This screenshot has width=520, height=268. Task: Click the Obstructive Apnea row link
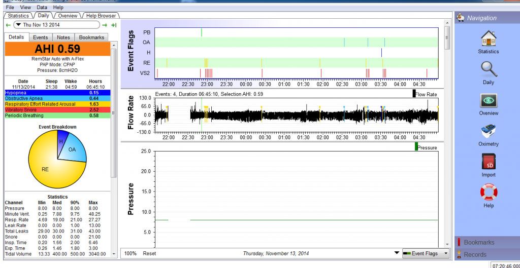(57, 98)
